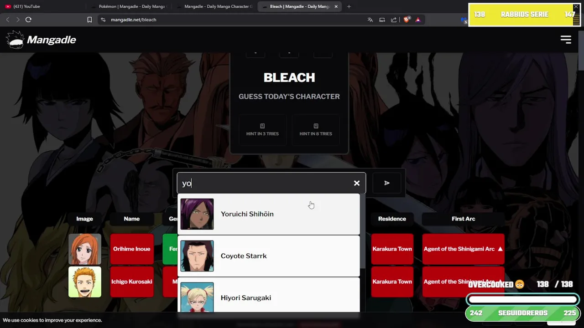Switch to the Pokémon Mangadle tab

[129, 6]
